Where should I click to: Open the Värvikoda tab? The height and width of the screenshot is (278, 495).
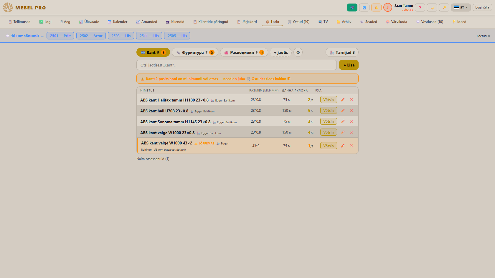click(396, 22)
